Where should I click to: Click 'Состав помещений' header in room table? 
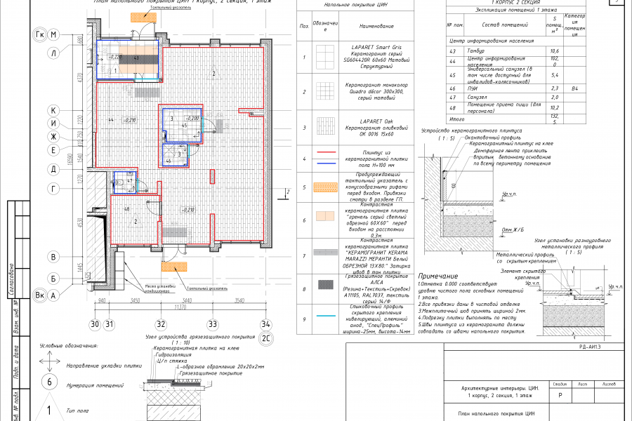point(505,25)
